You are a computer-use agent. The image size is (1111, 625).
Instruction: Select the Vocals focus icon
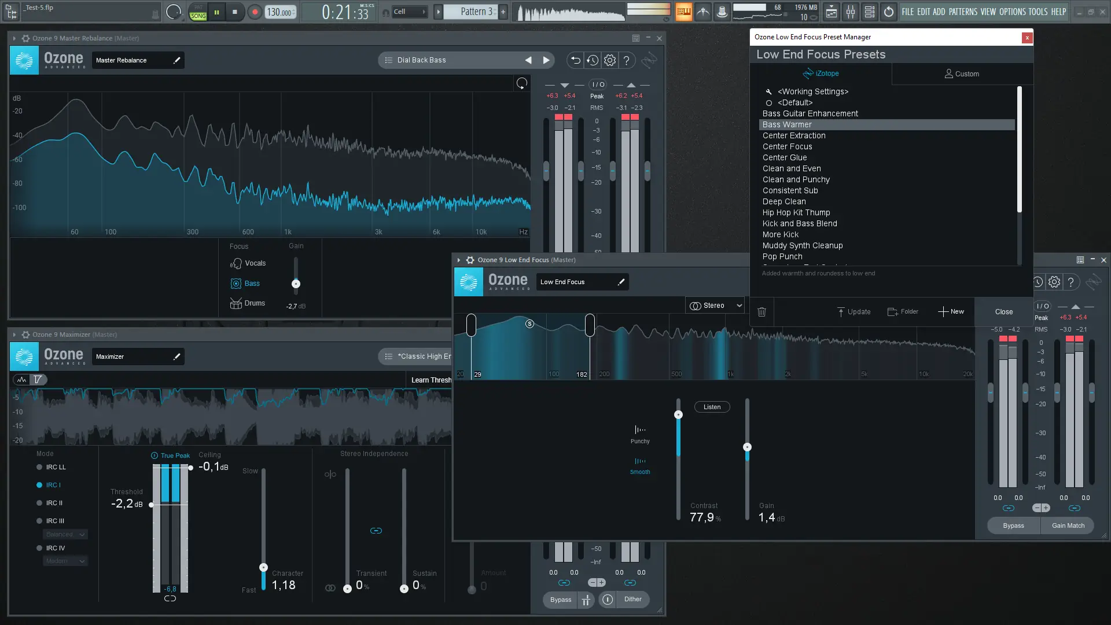[x=236, y=263]
